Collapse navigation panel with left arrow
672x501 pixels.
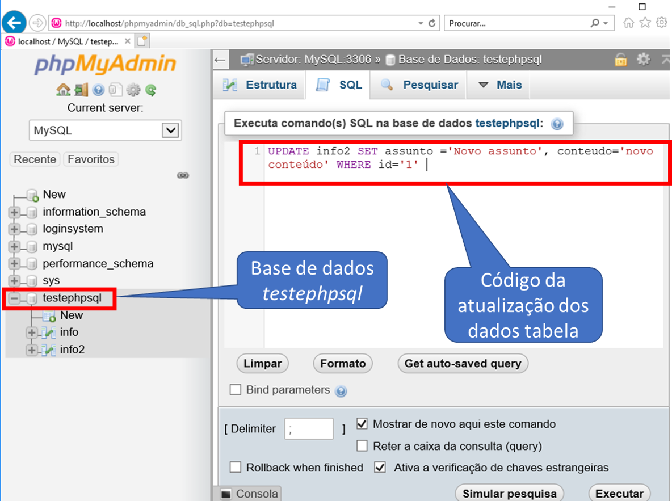coord(220,60)
